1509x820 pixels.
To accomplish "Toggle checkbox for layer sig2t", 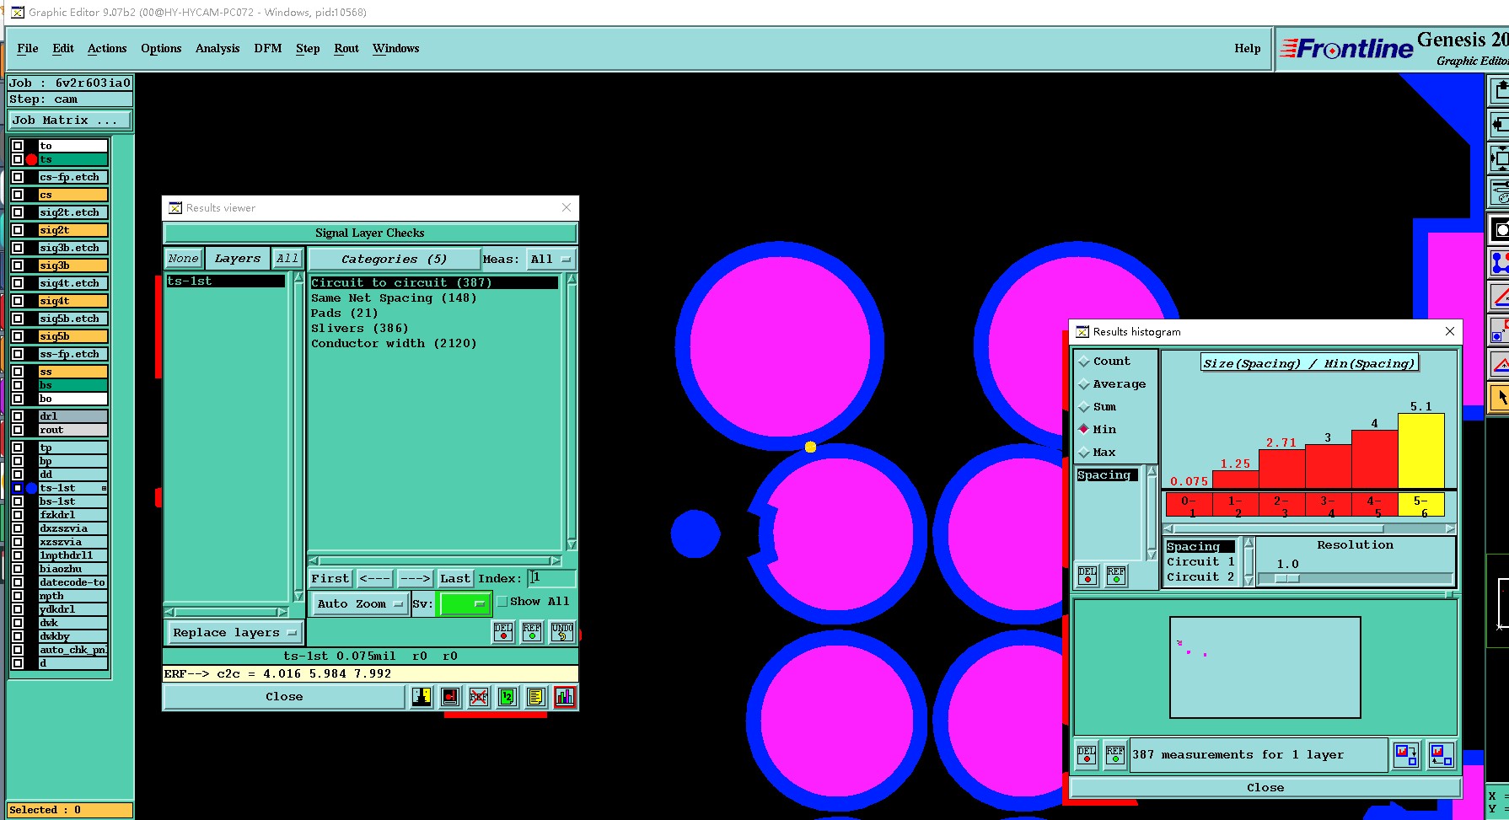I will (18, 230).
